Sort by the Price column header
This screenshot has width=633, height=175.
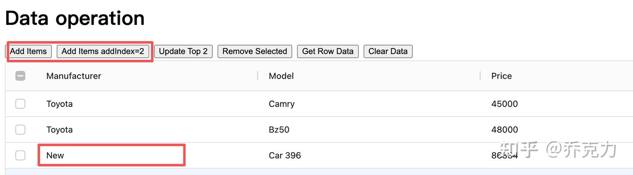click(x=502, y=76)
